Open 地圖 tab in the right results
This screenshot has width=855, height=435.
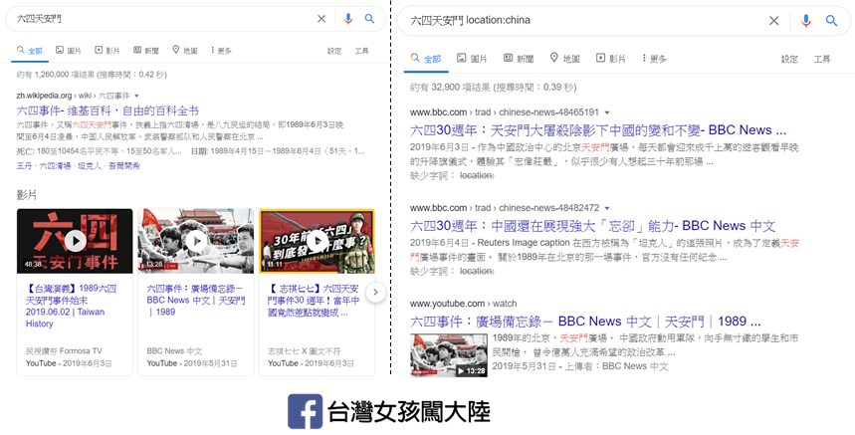[564, 59]
